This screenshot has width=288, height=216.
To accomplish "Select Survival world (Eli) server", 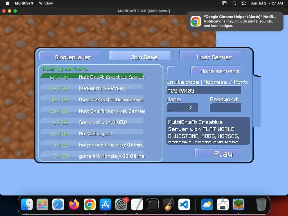I will 92,122.
